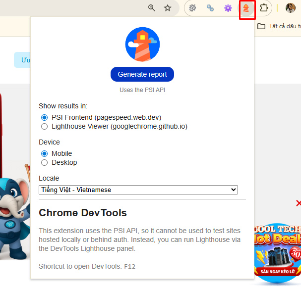Click the Chrome DevTools heading

[83, 213]
